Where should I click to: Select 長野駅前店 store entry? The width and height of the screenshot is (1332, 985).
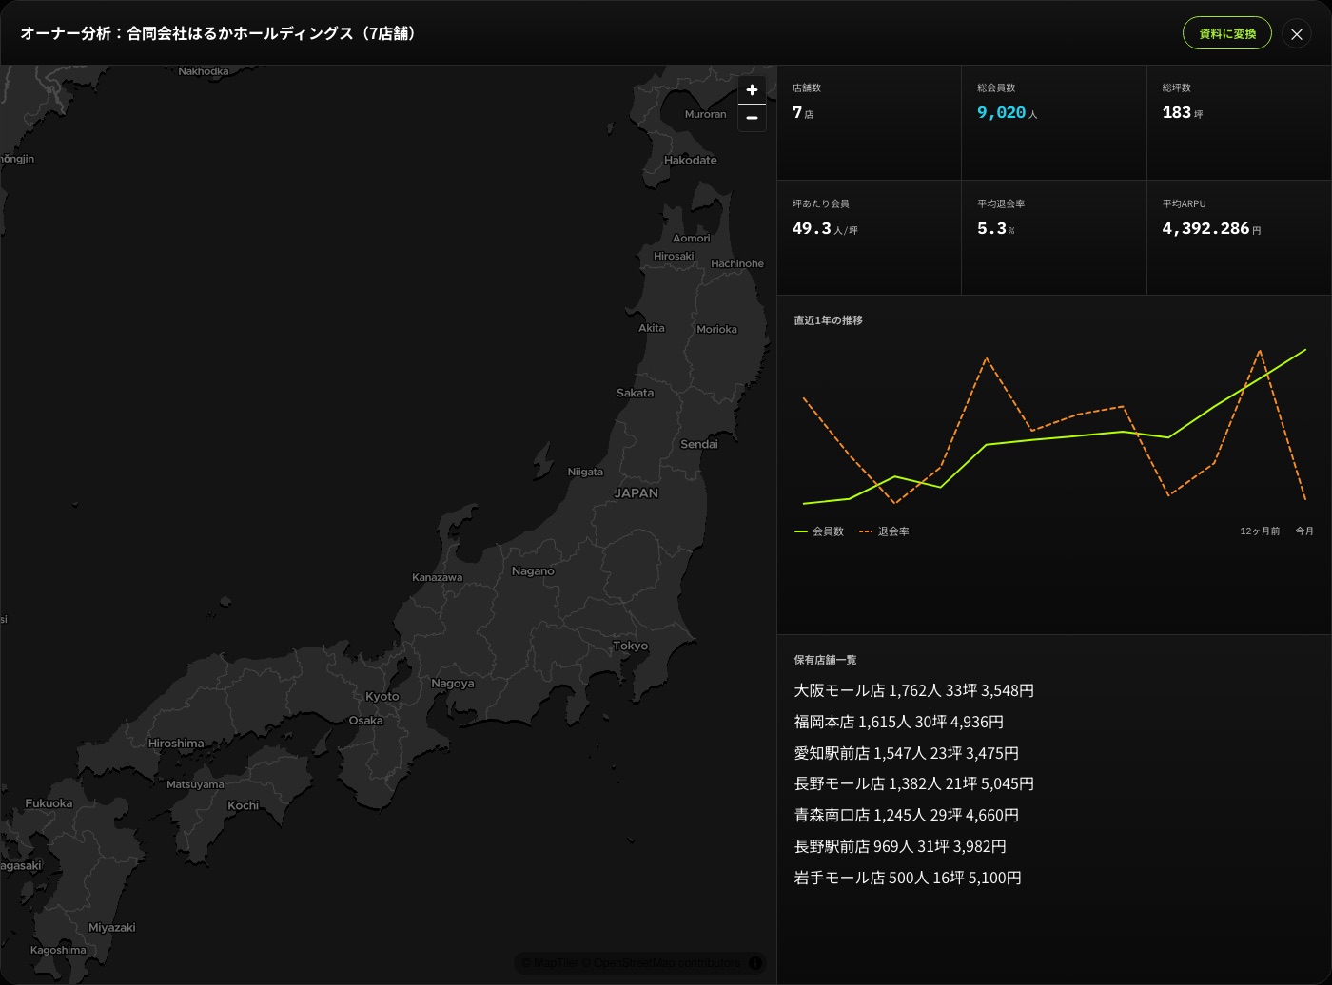(900, 846)
